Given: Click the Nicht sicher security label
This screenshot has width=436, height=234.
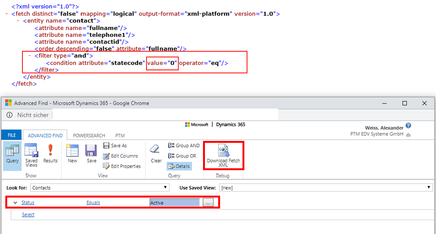Looking at the screenshot, I should pos(33,115).
